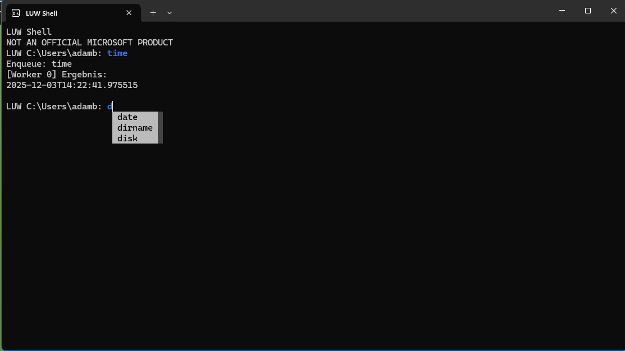This screenshot has height=351, width=625.
Task: Close the LUW Shell tab
Action: (x=129, y=13)
